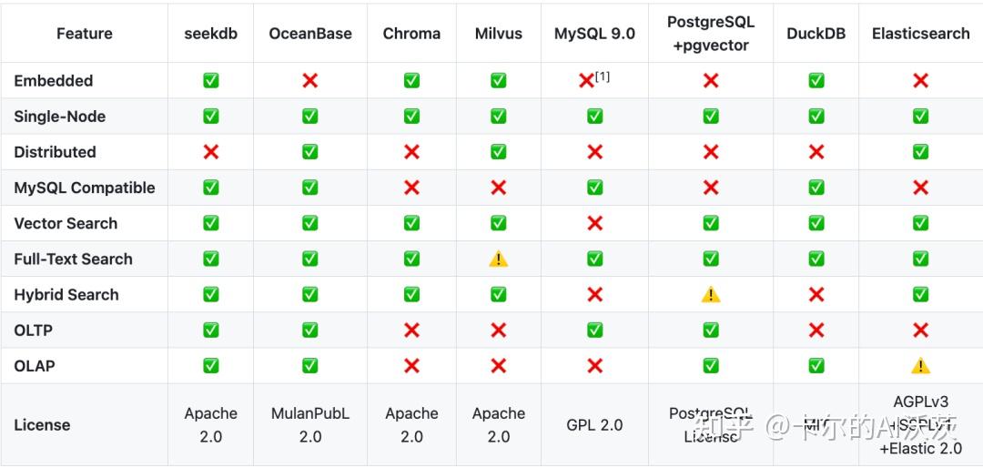Select the warning icon for PostgreSQL Hybrid Search
983x468 pixels.
point(711,295)
